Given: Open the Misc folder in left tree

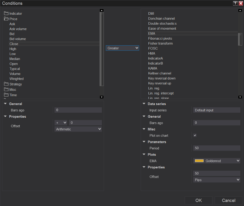Looking at the screenshot, I should pyautogui.click(x=10, y=90).
